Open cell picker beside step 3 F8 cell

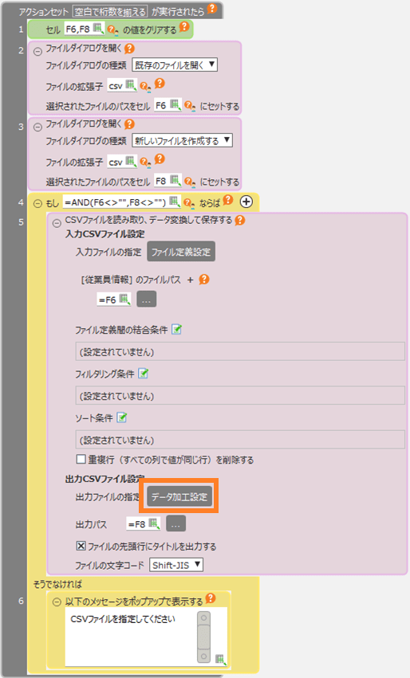(x=175, y=180)
